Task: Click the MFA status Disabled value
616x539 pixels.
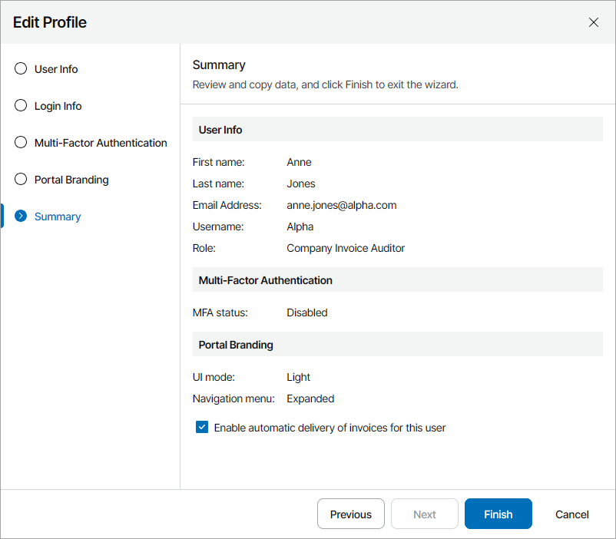Action: [x=307, y=312]
